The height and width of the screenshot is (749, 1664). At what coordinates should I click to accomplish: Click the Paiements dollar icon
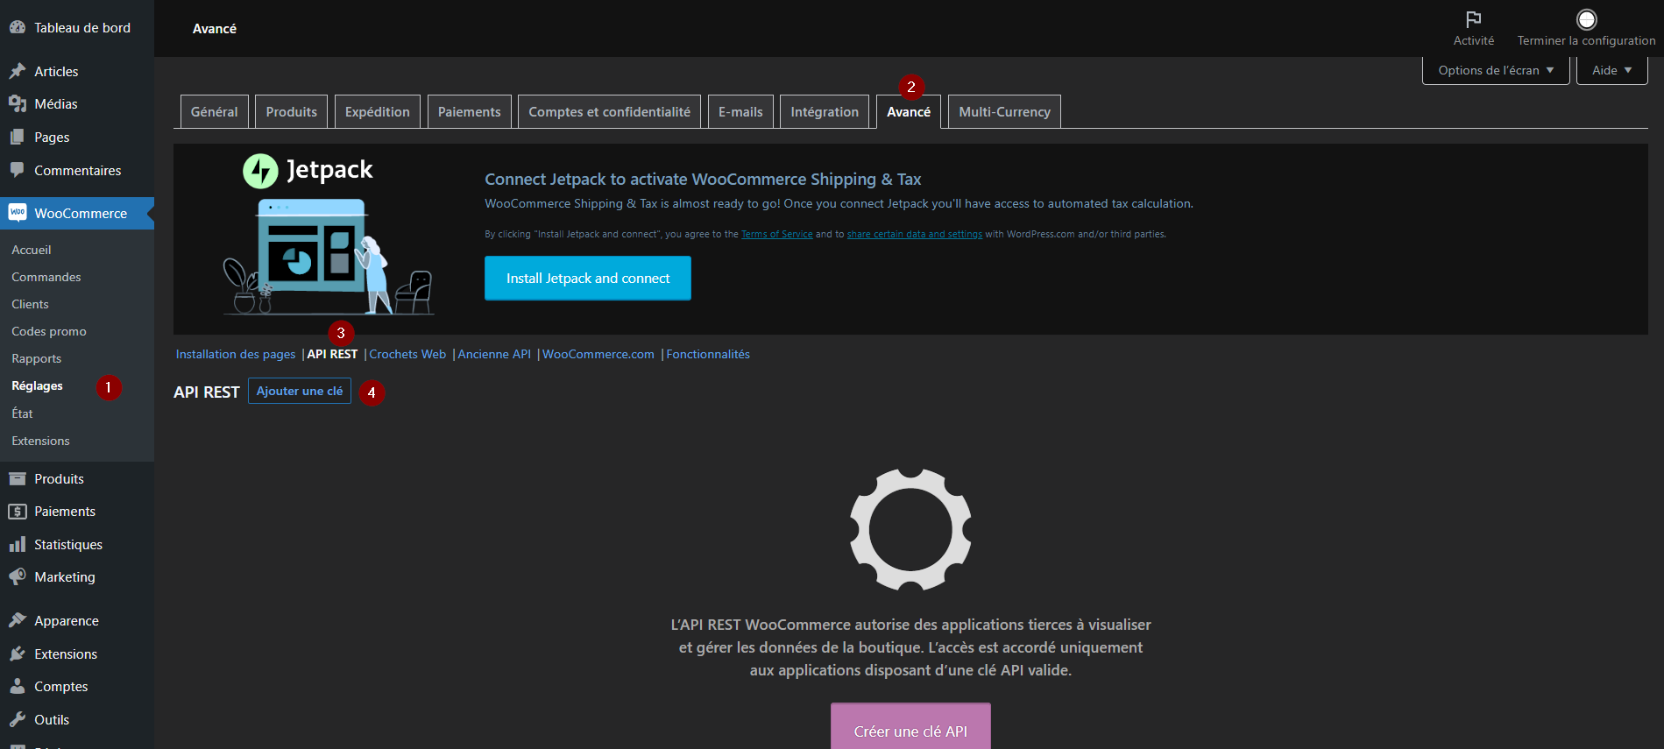click(18, 511)
